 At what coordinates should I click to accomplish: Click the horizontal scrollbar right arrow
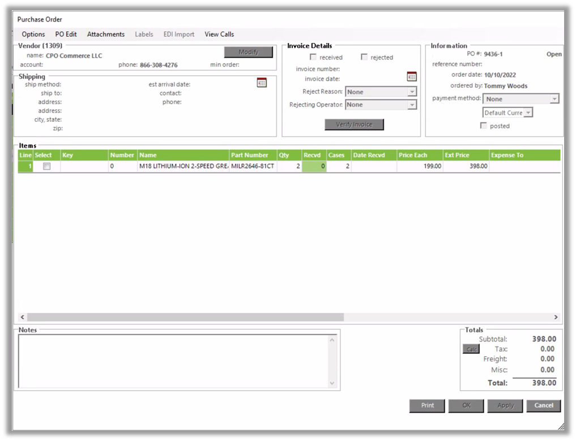pos(556,317)
